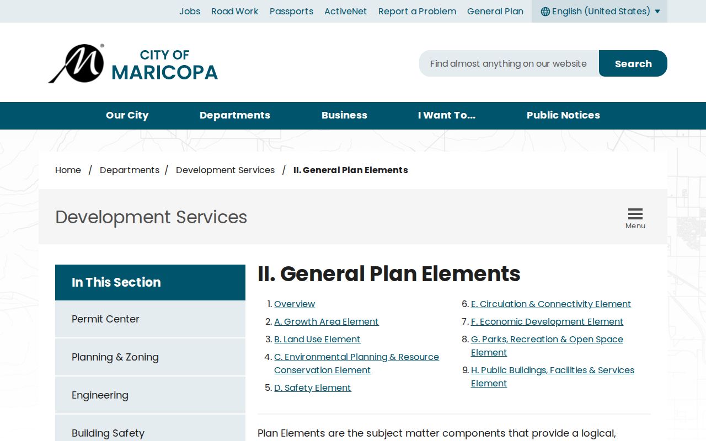
Task: Click the Development Services section title
Action: 151,217
